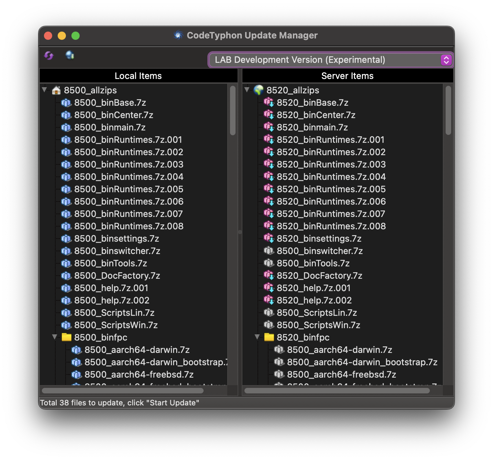493x460 pixels.
Task: Click the house icon beside 8500_allzips
Action: pyautogui.click(x=56, y=90)
